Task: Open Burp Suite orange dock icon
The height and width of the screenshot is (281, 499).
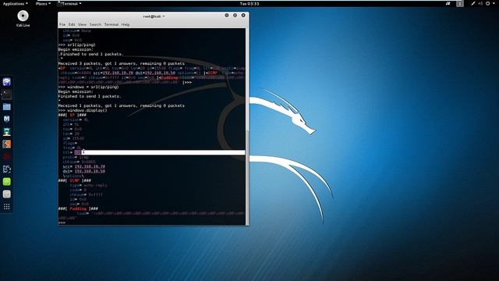Action: pos(7,144)
